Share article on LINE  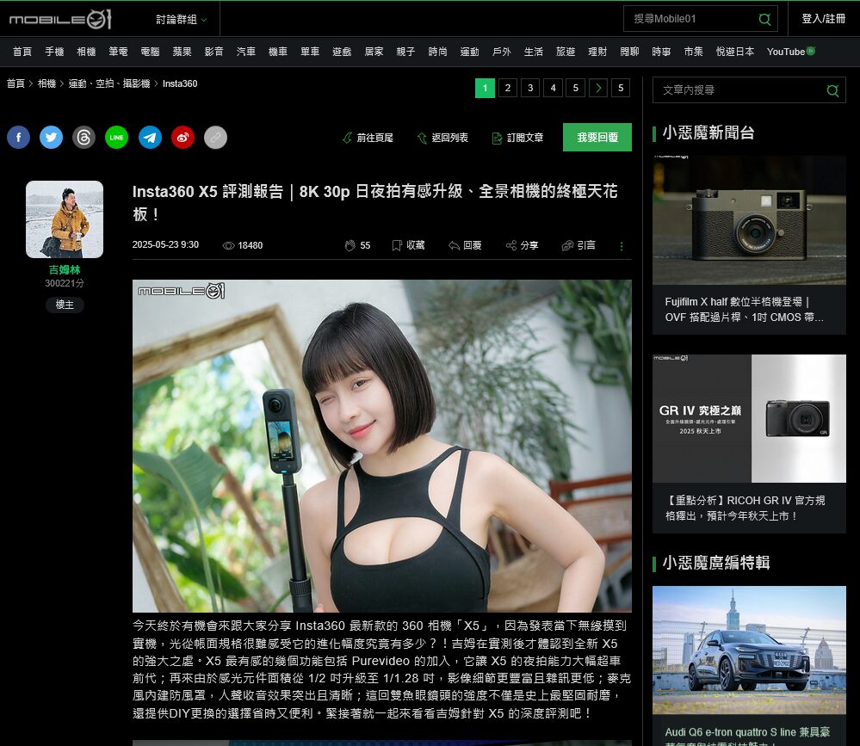click(117, 137)
